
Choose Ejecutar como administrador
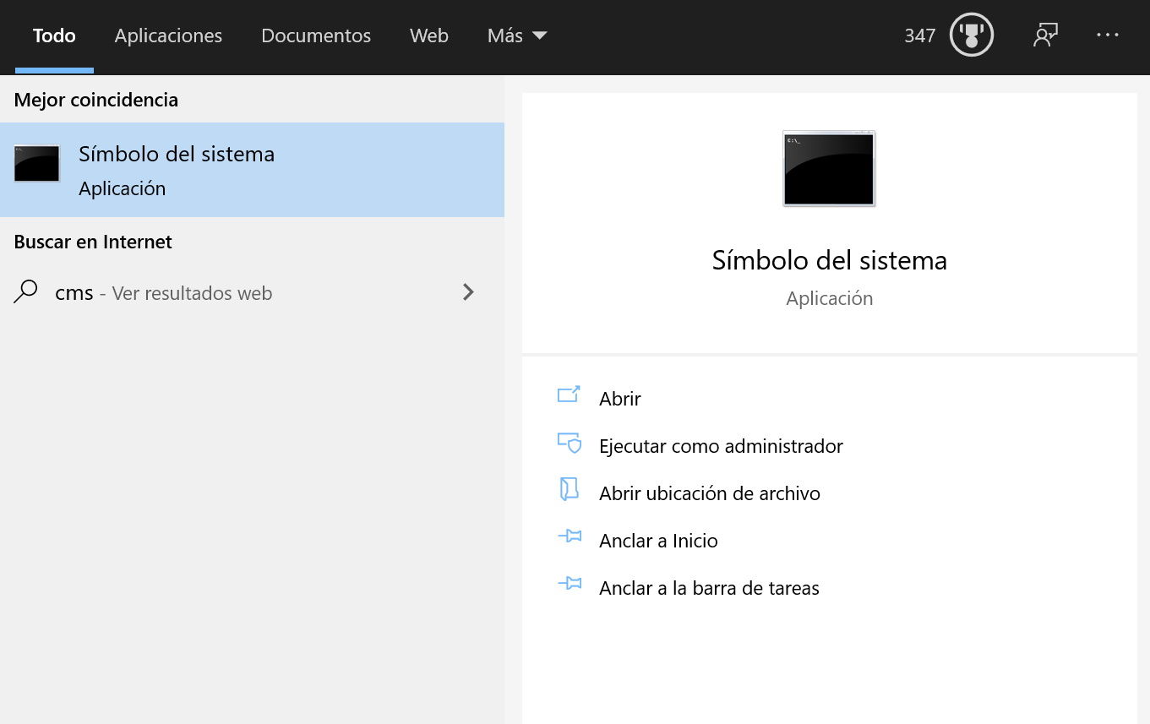(x=721, y=446)
